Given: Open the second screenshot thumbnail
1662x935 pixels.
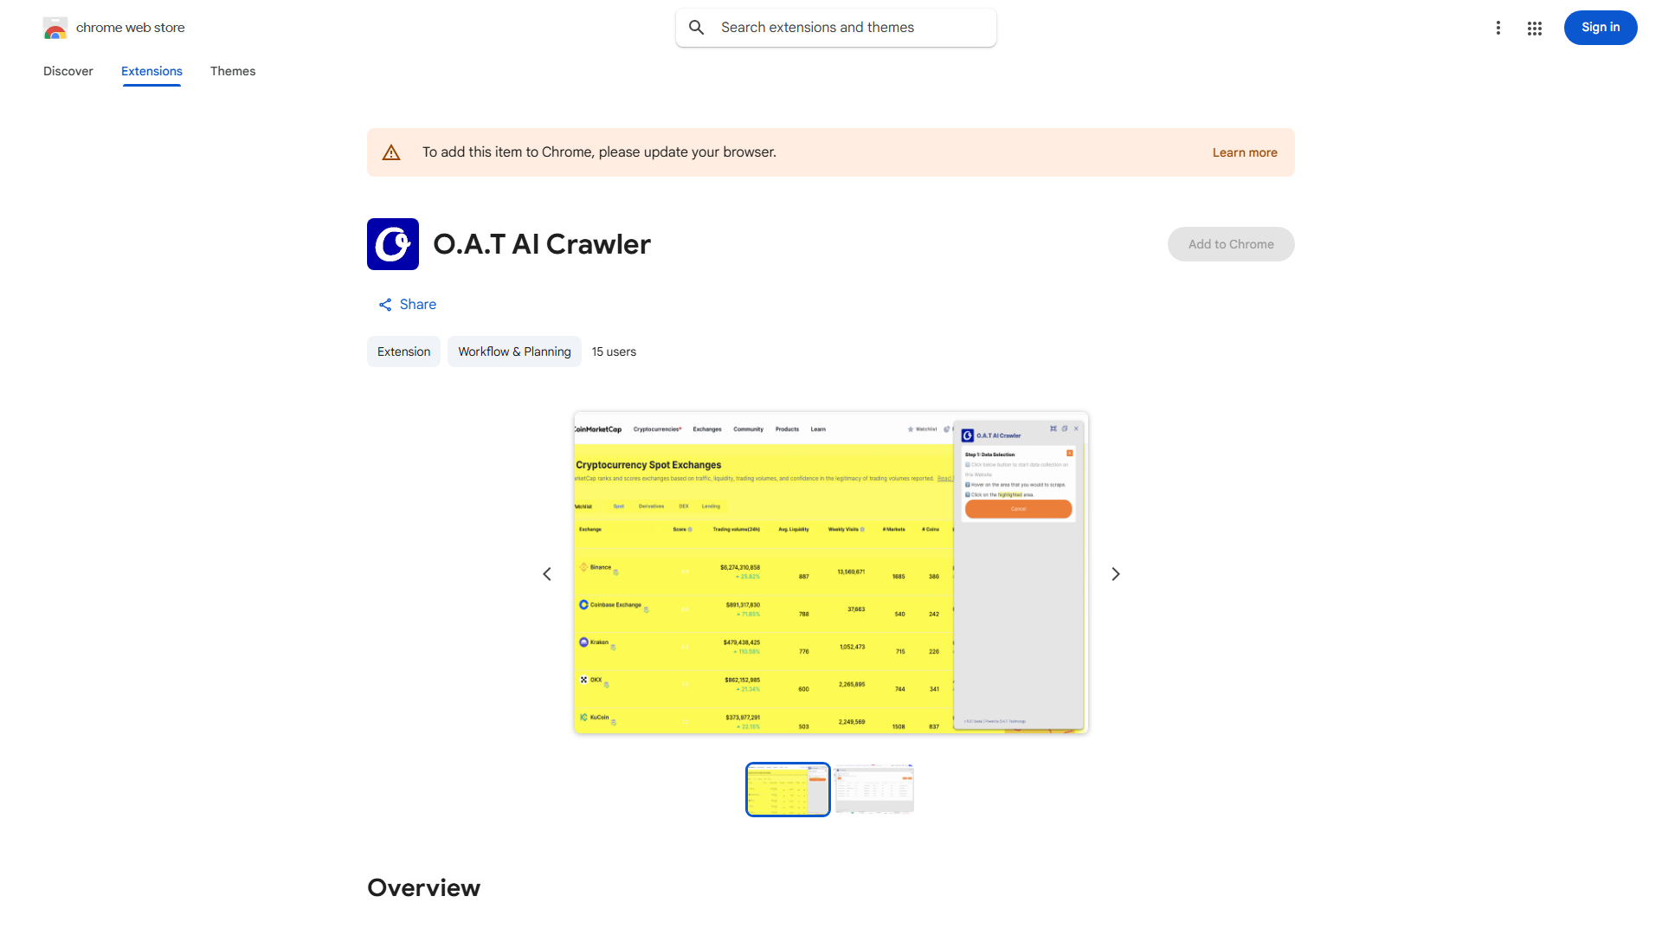Looking at the screenshot, I should click(x=874, y=789).
